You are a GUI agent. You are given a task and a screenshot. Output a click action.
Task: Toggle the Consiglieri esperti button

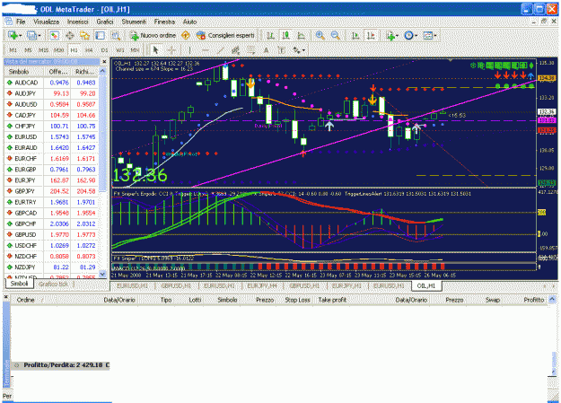coord(225,35)
